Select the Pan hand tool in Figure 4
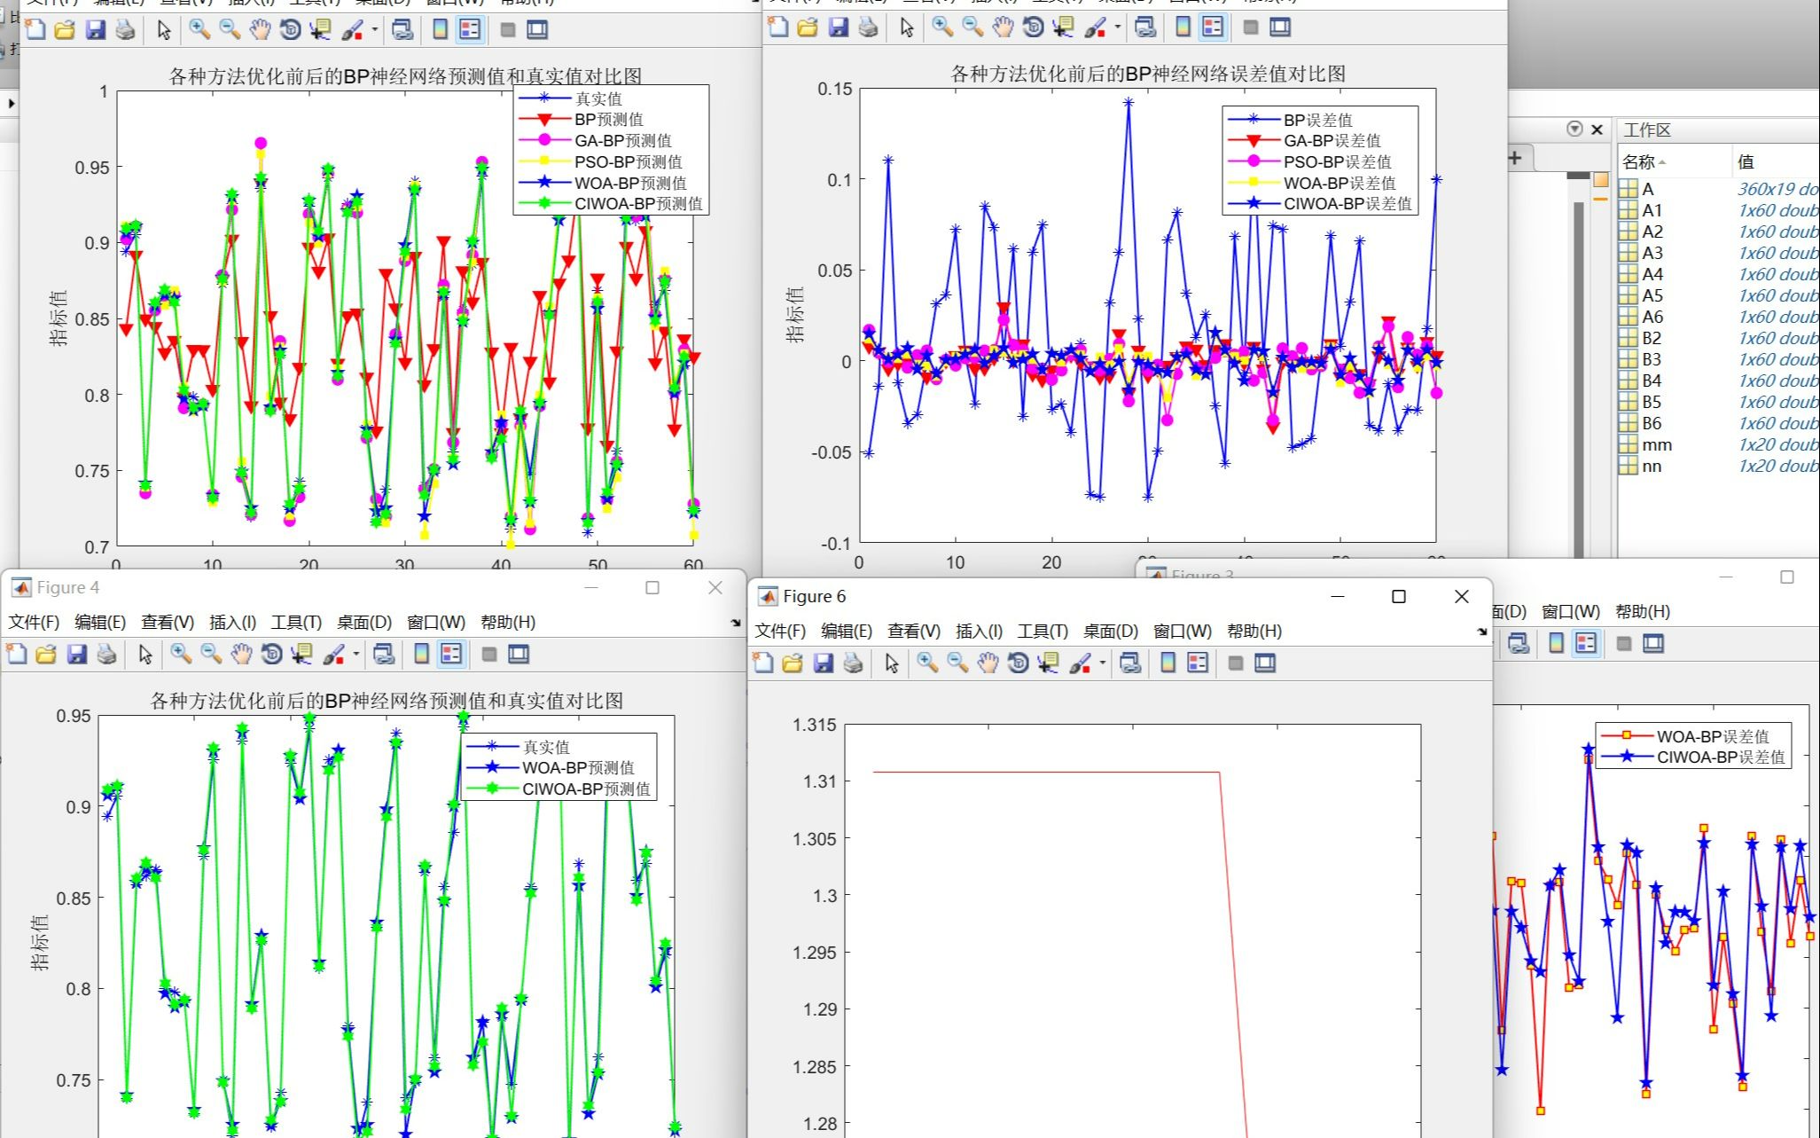1820x1138 pixels. [x=241, y=655]
